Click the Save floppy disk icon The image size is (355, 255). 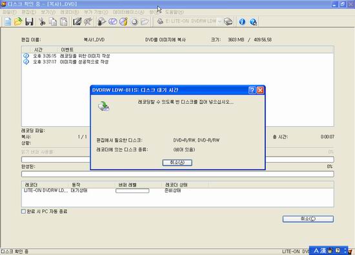30,22
